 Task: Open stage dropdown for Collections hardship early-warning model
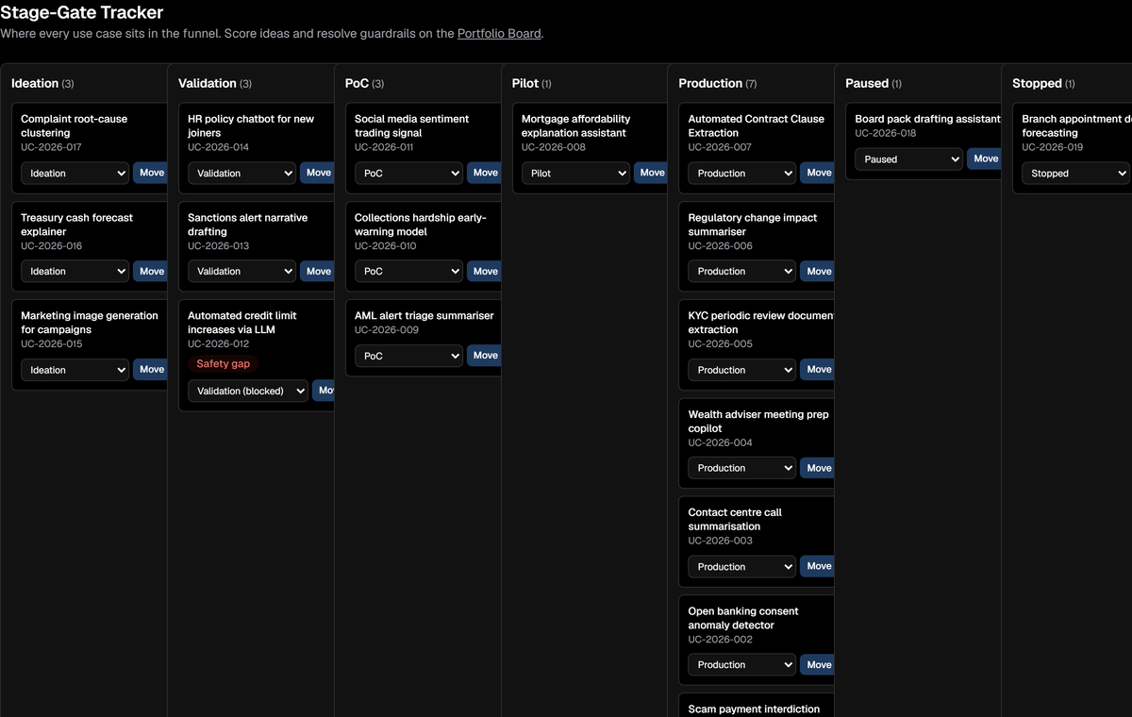pyautogui.click(x=409, y=272)
